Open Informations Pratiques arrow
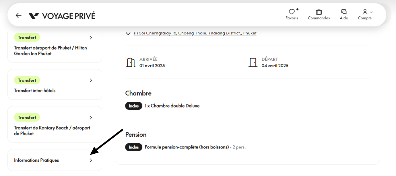396x176 pixels. coord(91,160)
